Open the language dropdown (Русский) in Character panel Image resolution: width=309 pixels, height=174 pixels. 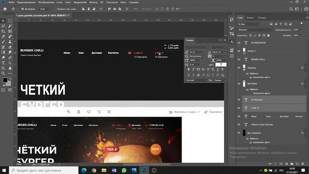click(197, 80)
